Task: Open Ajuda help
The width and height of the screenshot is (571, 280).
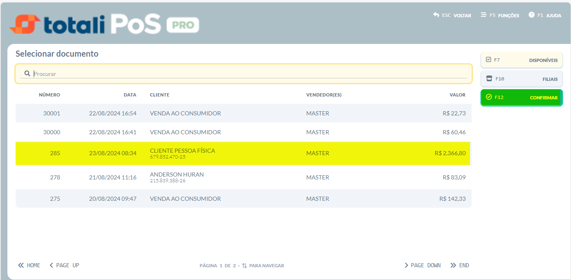Action: (545, 15)
